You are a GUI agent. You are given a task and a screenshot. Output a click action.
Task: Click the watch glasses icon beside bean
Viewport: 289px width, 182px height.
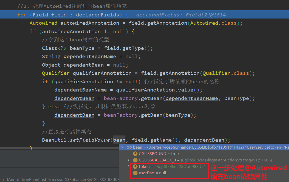tap(129, 147)
